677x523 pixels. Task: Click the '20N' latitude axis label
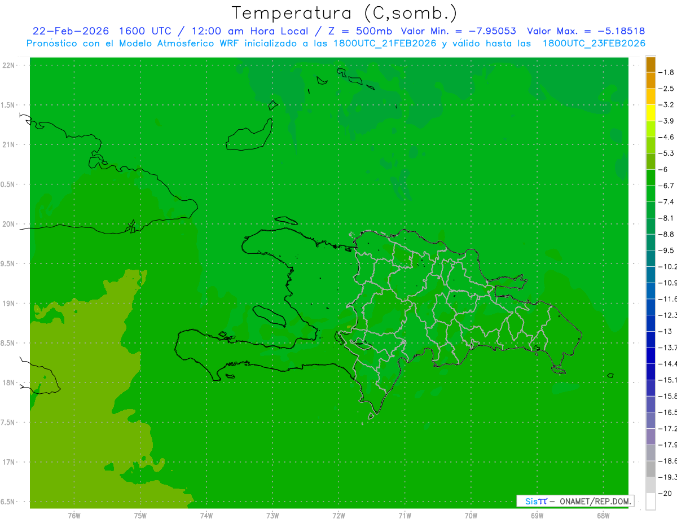(x=10, y=224)
